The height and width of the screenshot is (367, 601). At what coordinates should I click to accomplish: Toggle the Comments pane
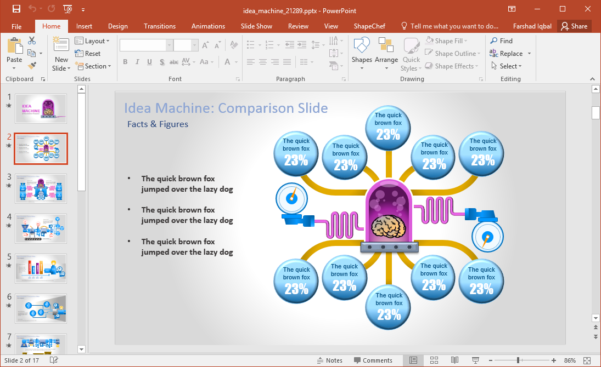coord(373,360)
